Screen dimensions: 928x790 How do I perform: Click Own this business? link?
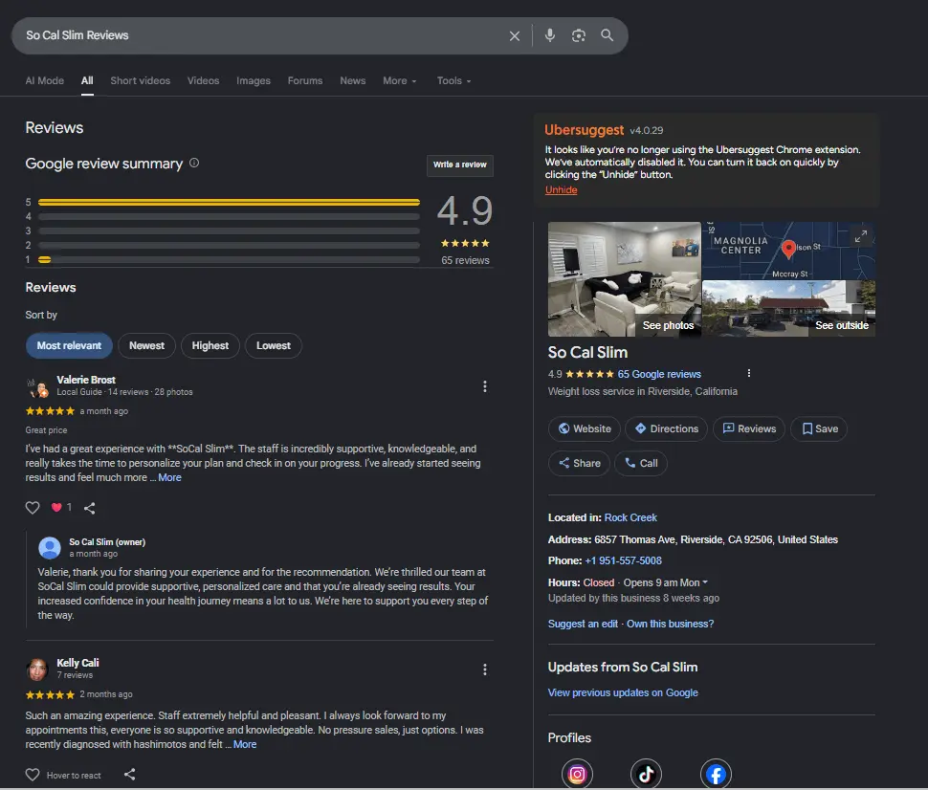[x=670, y=624]
